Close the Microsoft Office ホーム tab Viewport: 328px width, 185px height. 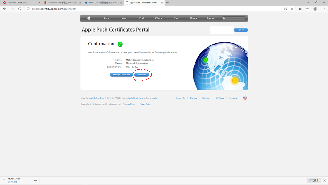pos(39,3)
